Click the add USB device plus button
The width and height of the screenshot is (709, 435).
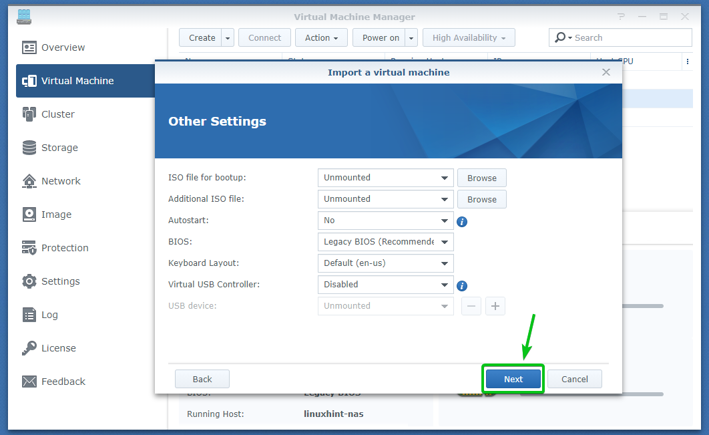click(495, 306)
